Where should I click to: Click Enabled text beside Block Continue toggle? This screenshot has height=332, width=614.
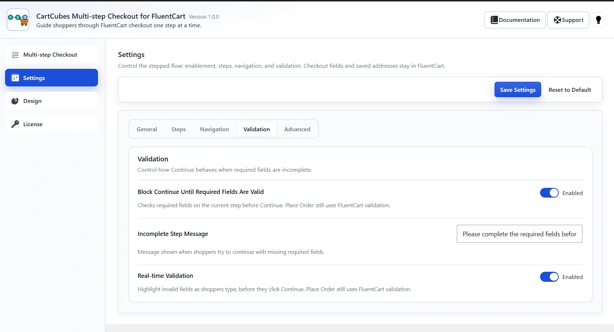(572, 193)
